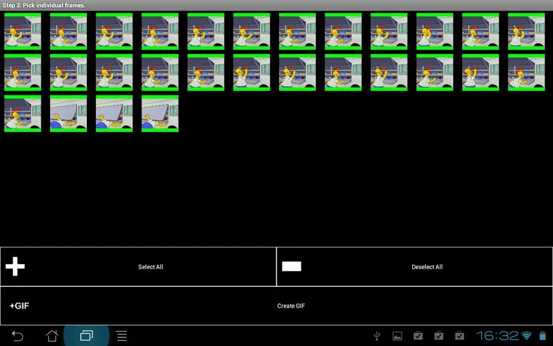Tap the white minus icon beside Deselect All
553x346 pixels.
click(x=292, y=266)
